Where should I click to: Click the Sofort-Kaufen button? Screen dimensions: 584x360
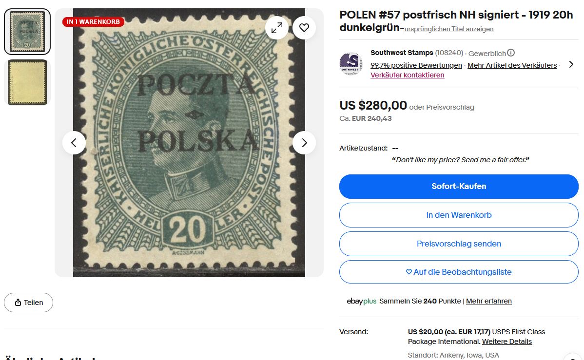coord(459,187)
